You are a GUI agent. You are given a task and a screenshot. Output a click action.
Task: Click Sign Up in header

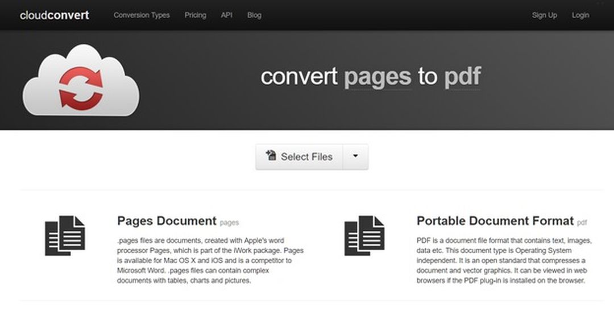pos(544,15)
